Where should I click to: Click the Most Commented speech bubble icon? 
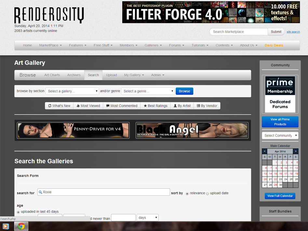pos(108,106)
